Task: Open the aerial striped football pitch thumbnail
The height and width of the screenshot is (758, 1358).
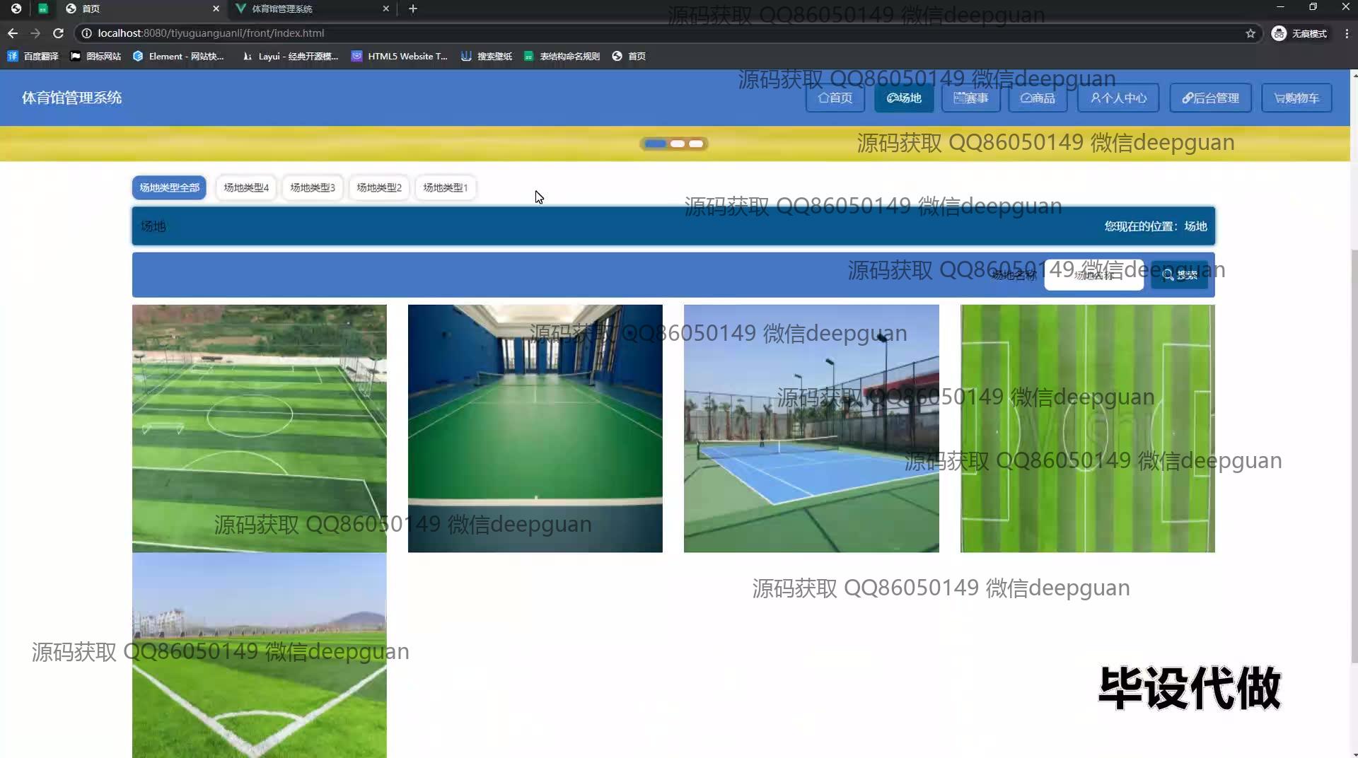Action: (x=1087, y=428)
